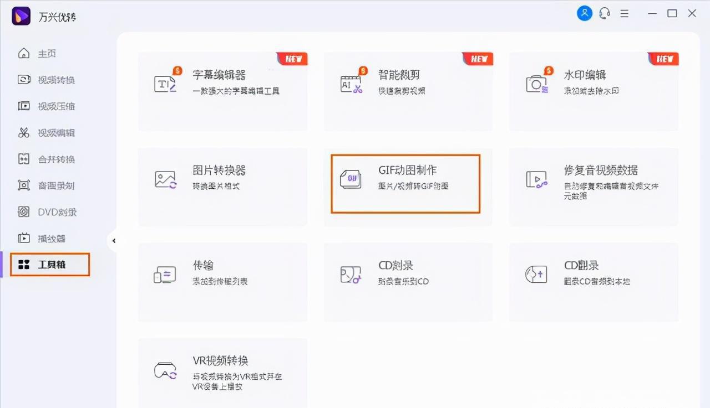Screen dimensions: 710x408
Task: Open 视频压缩 from the sidebar
Action: pyautogui.click(x=47, y=106)
